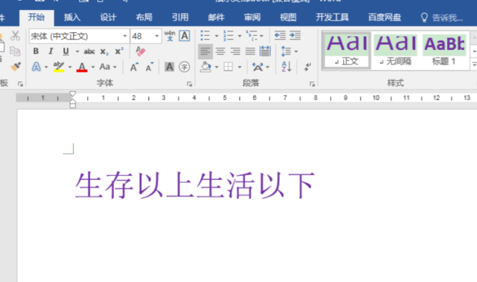Toggle Underline formatting
The width and height of the screenshot is (477, 282).
[x=65, y=51]
